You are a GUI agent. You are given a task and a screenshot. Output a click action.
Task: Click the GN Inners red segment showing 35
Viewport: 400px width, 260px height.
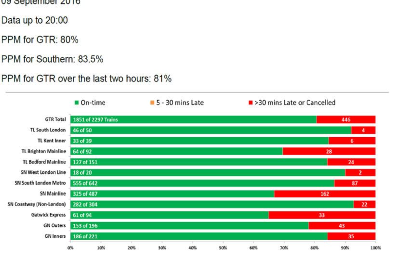tap(351, 236)
